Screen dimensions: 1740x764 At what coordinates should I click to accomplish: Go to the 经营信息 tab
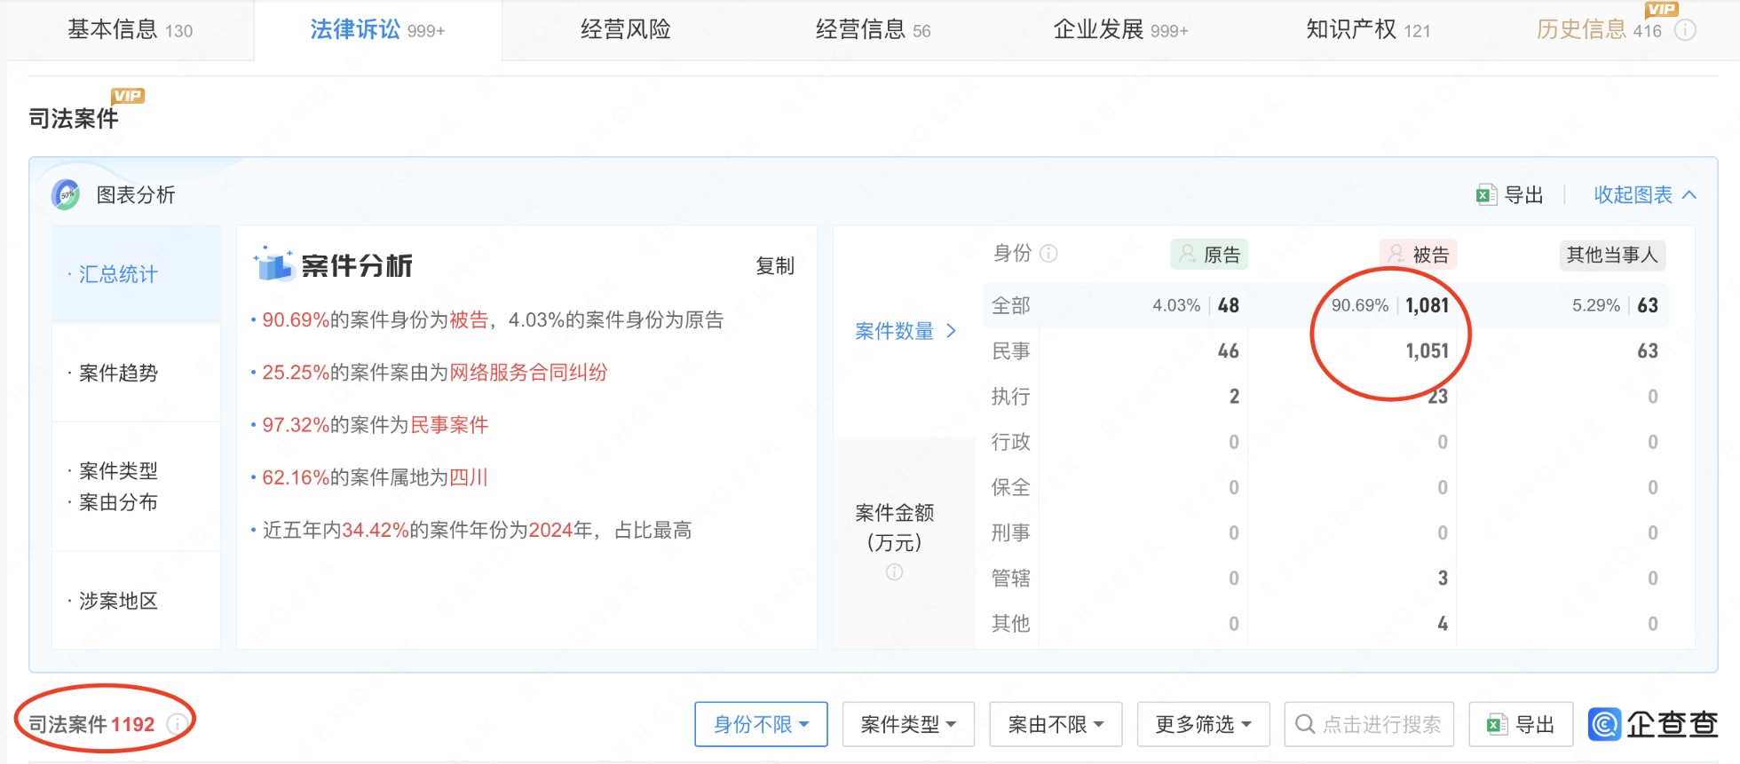tap(874, 30)
